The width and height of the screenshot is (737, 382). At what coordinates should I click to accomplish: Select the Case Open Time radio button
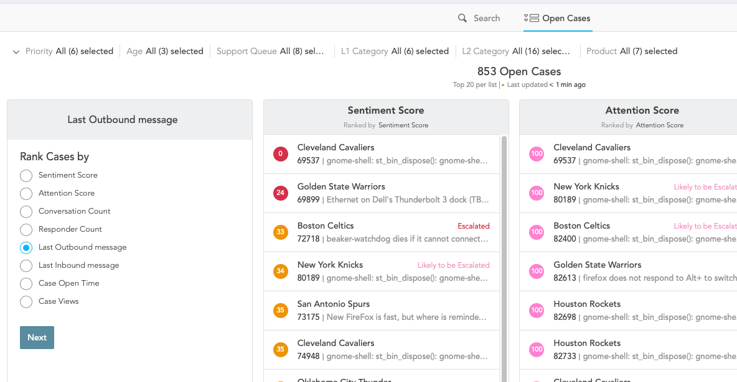pos(26,283)
